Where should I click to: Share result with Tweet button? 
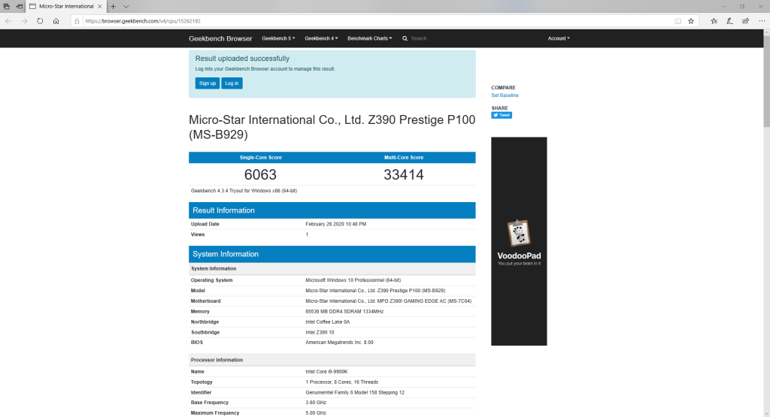click(502, 115)
